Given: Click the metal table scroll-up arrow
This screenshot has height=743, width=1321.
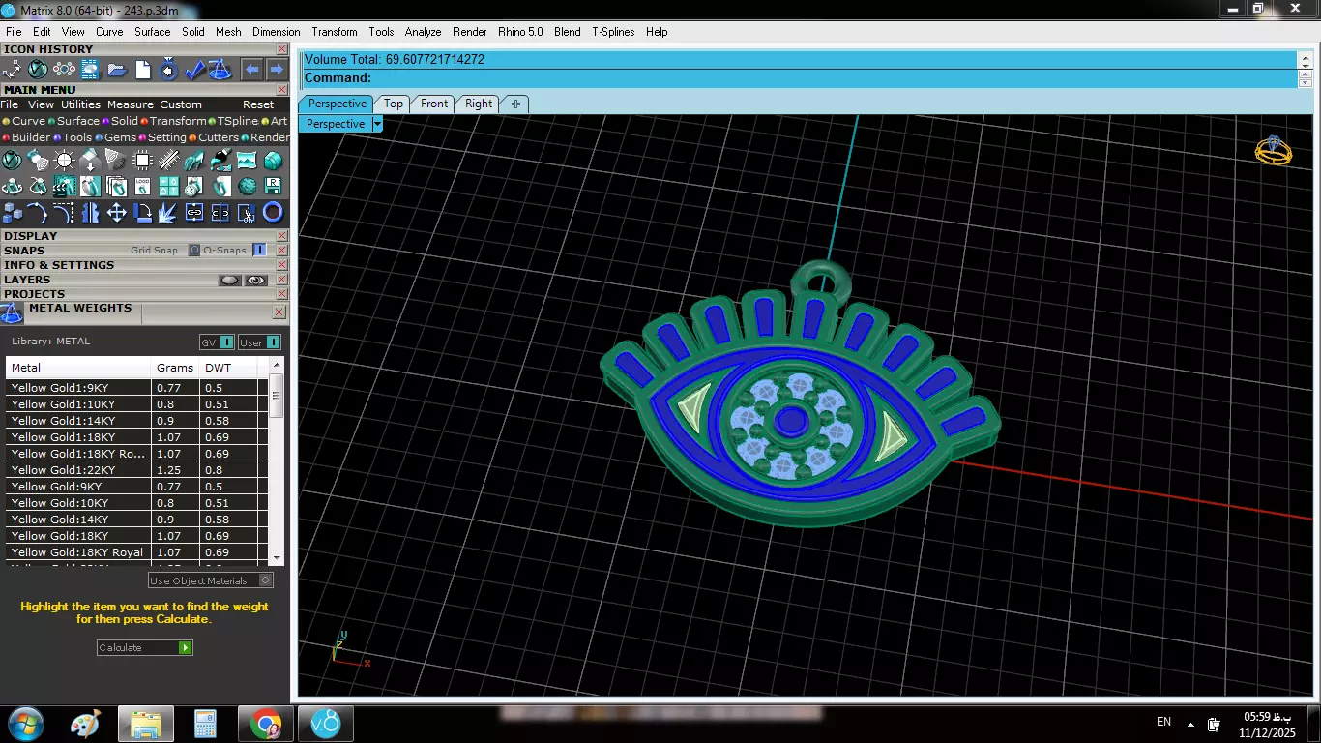Looking at the screenshot, I should (278, 366).
